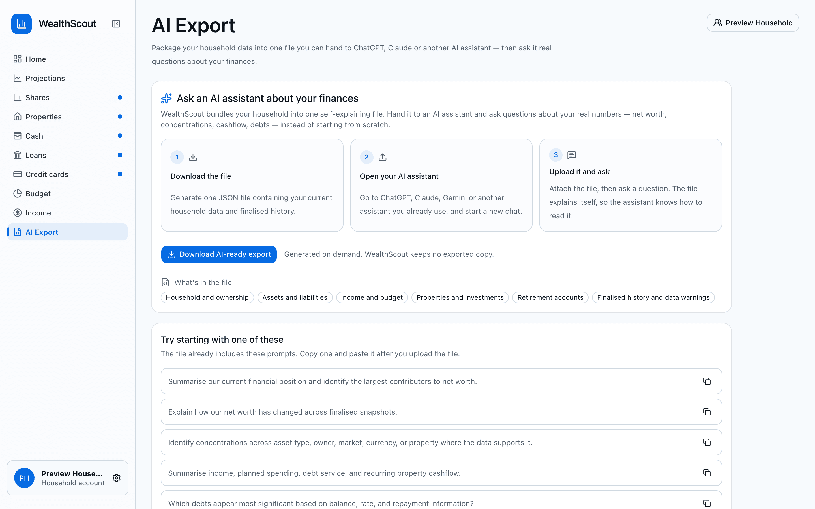815x509 pixels.
Task: Select the Identify concentrations across asset type prompt text
Action: coord(350,442)
